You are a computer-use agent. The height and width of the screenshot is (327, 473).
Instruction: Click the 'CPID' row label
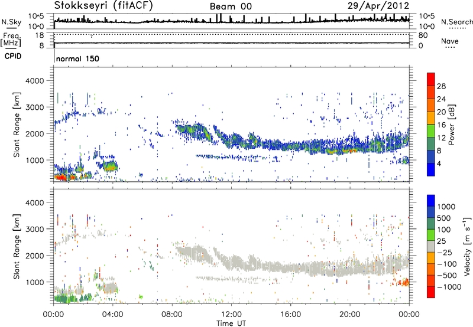click(13, 56)
